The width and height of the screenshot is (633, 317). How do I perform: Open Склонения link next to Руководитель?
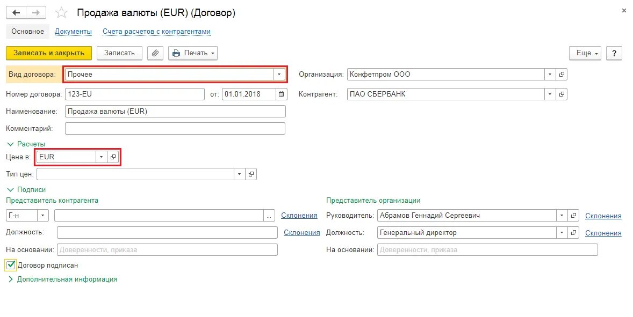point(603,216)
